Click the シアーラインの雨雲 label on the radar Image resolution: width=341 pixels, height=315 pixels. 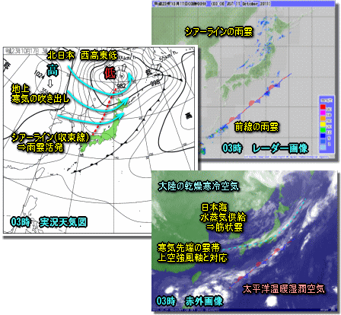[219, 32]
